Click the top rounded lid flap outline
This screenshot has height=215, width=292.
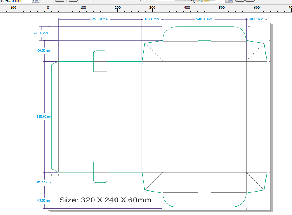204,27
